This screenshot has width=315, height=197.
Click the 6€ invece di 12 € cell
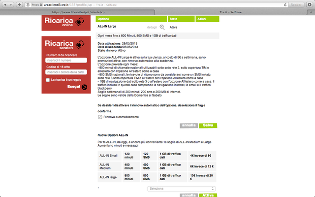[202, 166]
